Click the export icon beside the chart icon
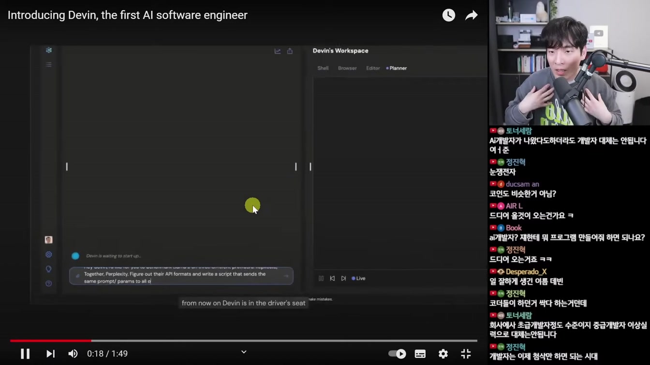Viewport: 650px width, 365px height. (290, 51)
